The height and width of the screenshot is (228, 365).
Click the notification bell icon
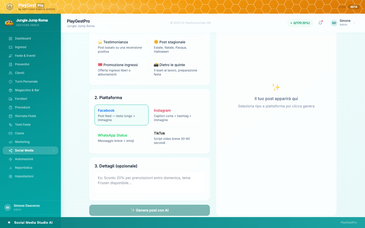320,23
